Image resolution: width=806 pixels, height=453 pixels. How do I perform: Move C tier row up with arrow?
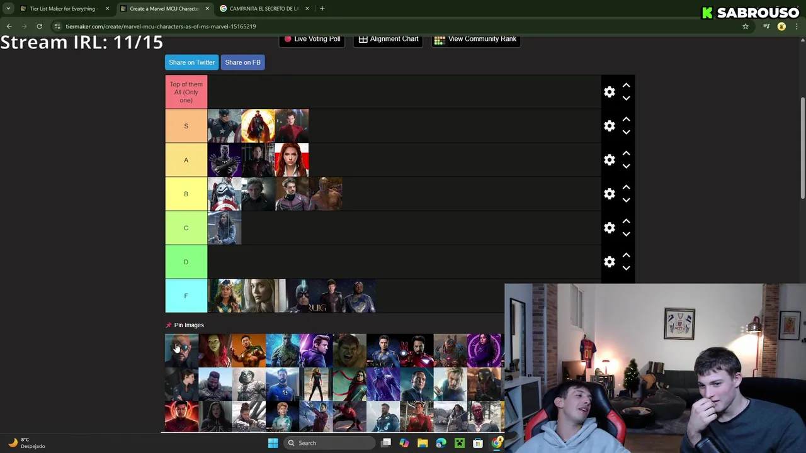click(x=626, y=221)
